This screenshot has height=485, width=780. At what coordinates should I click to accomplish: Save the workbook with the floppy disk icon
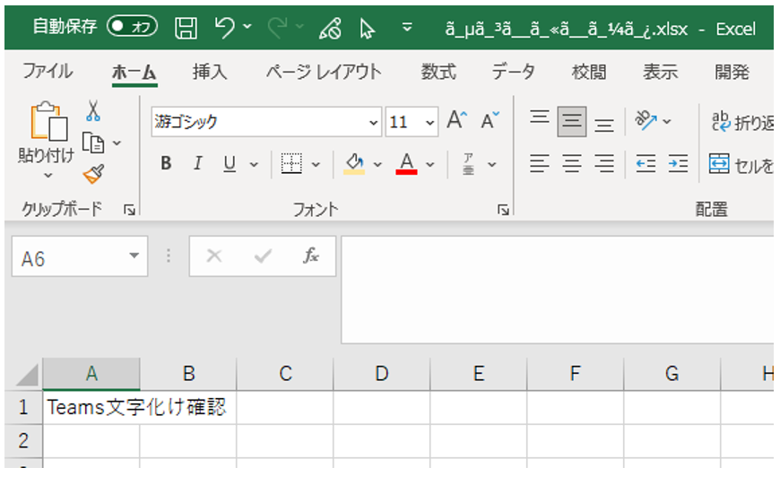[186, 28]
